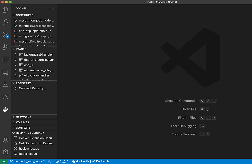Open Docker panel more actions ellipsis

51,8
